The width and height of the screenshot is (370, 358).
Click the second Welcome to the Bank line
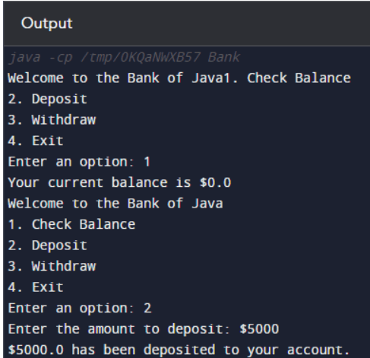point(115,204)
